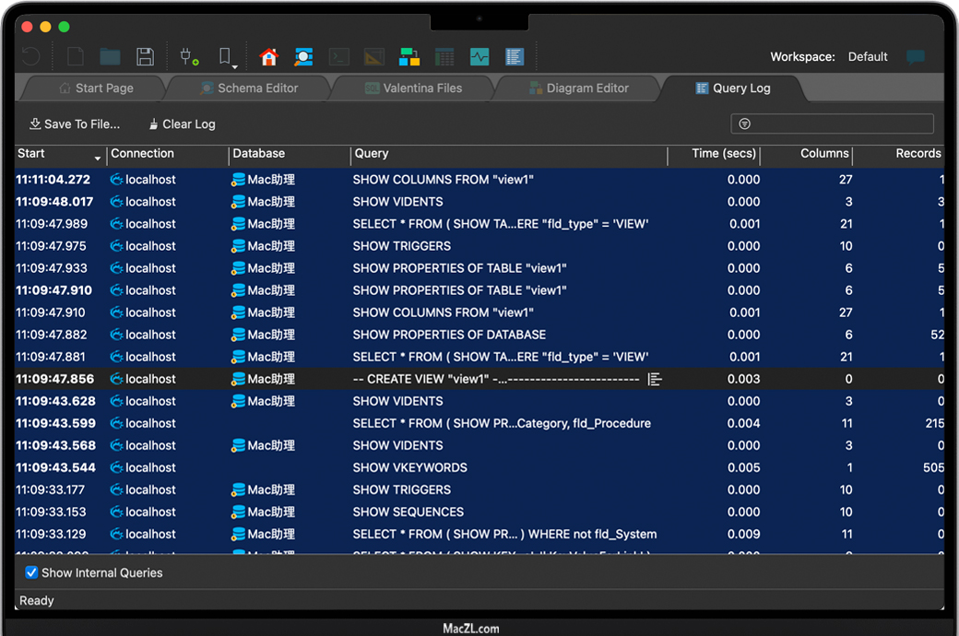Viewport: 959px width, 636px height.
Task: Open the bookmarks dropdown in toolbar
Action: [227, 58]
